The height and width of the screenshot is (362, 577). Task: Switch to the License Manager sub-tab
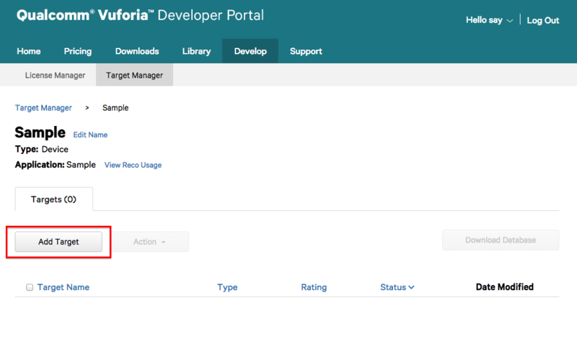pyautogui.click(x=55, y=75)
